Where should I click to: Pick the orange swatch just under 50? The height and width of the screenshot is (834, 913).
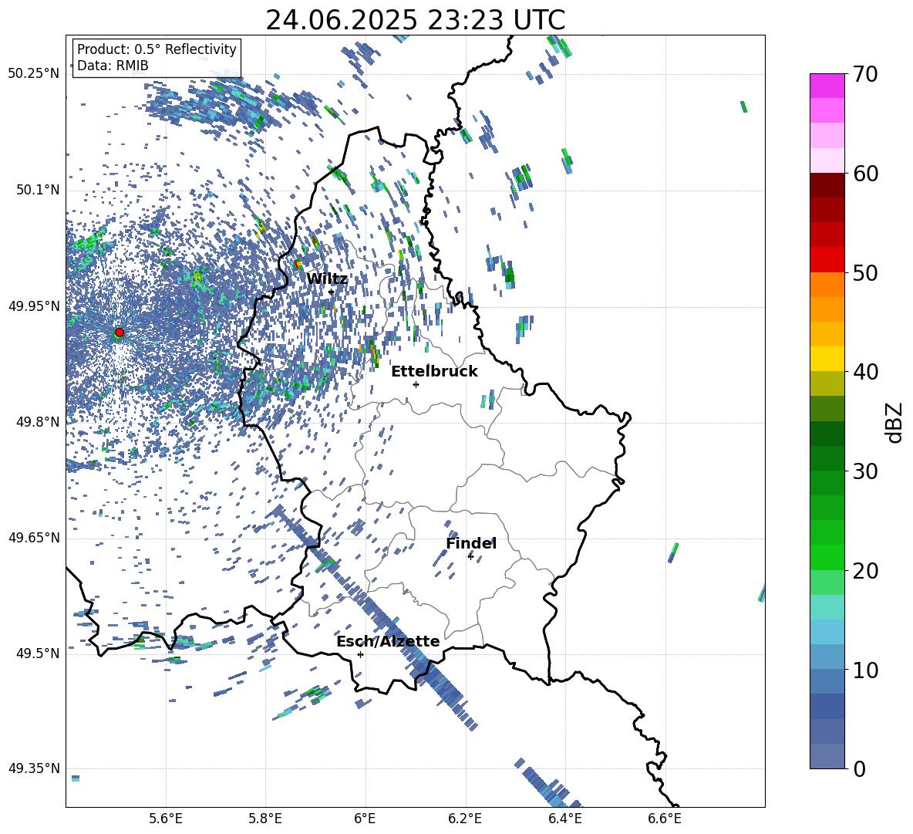827,284
